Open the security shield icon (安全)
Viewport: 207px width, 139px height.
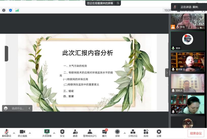pyautogui.click(x=62, y=132)
